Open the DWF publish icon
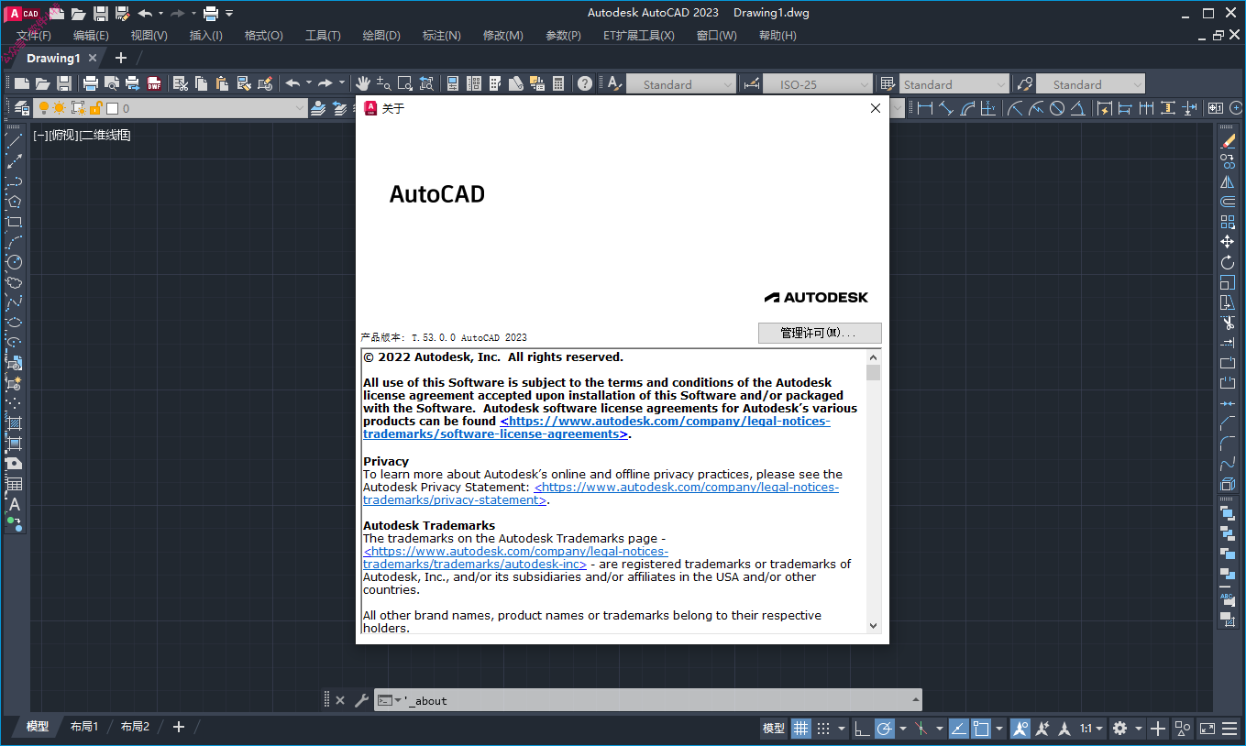The image size is (1246, 746). 153,83
